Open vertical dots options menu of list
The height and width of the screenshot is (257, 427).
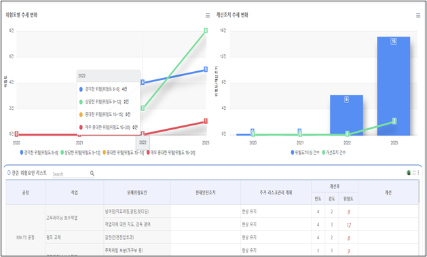tap(418, 173)
